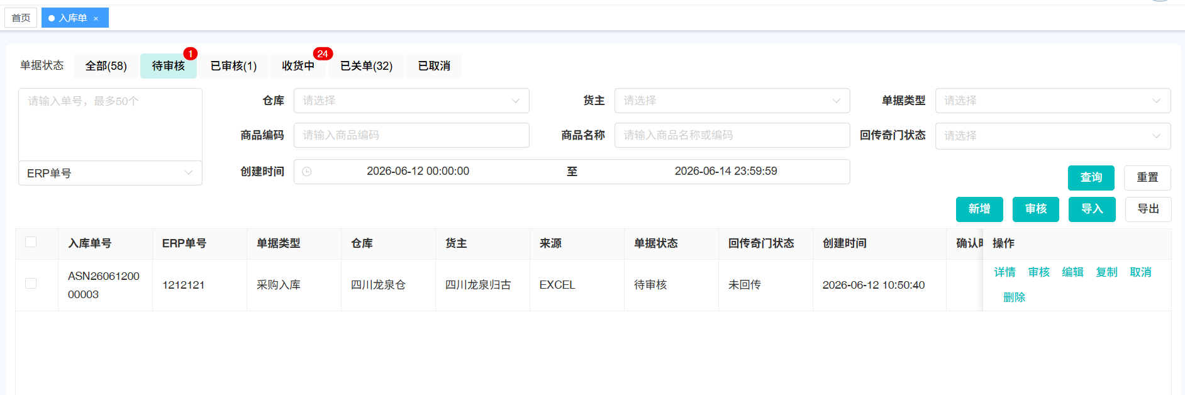Select the 已关单(32) status tab
This screenshot has height=395, width=1185.
[x=367, y=66]
